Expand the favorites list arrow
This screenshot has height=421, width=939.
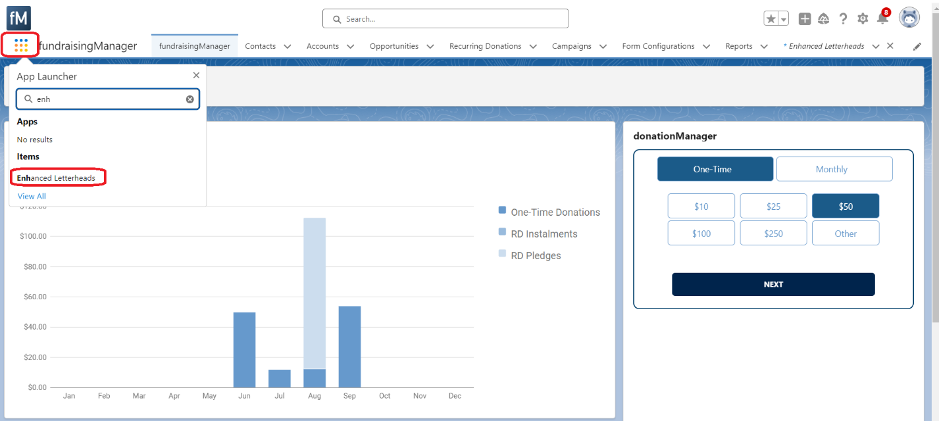[784, 19]
